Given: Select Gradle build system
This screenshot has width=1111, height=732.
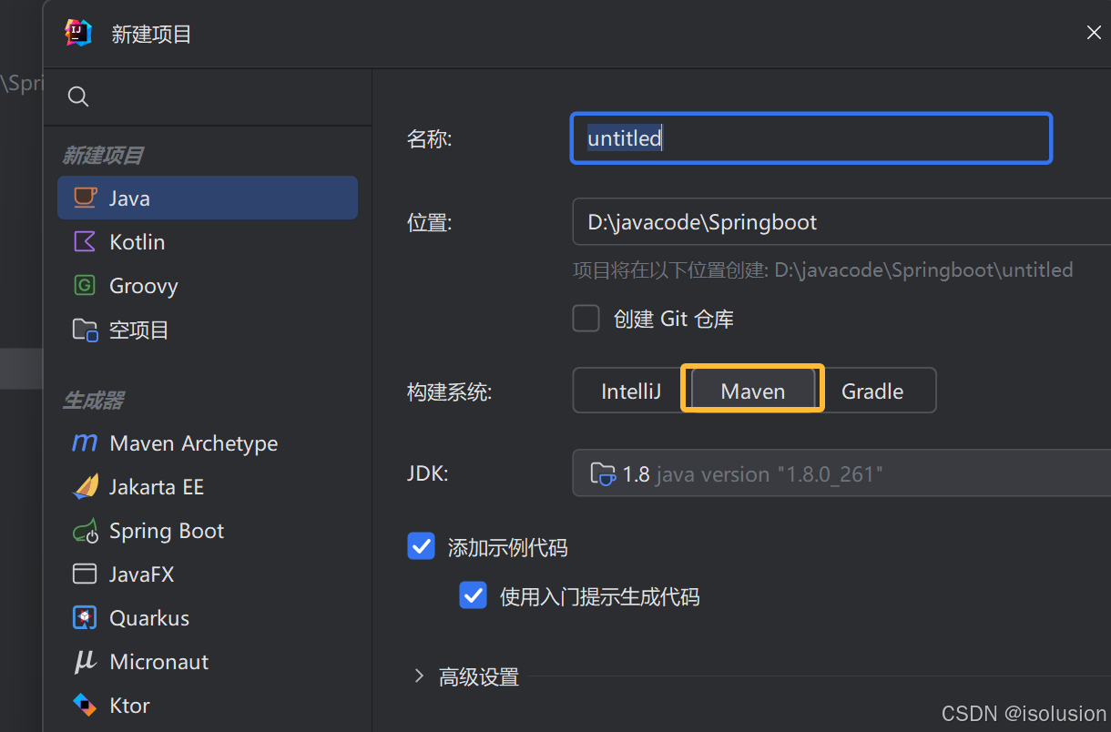Looking at the screenshot, I should 872,391.
